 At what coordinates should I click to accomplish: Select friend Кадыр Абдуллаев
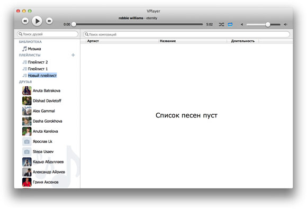[x=48, y=162]
